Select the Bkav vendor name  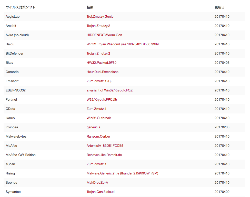[x=9, y=63]
